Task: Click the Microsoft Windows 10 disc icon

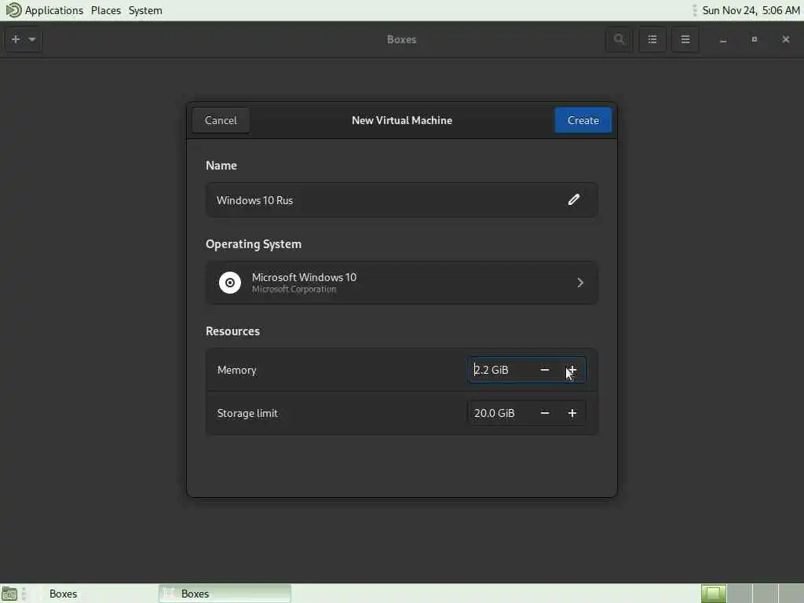Action: (230, 283)
